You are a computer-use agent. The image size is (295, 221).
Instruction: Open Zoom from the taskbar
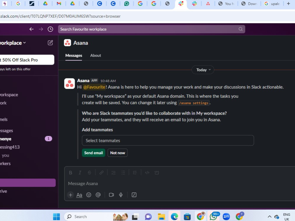coord(226,217)
